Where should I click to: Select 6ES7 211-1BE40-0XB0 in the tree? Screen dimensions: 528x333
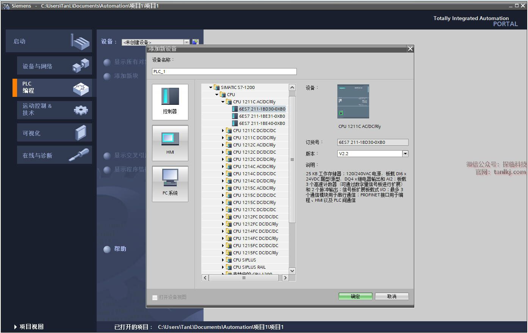[x=262, y=123]
